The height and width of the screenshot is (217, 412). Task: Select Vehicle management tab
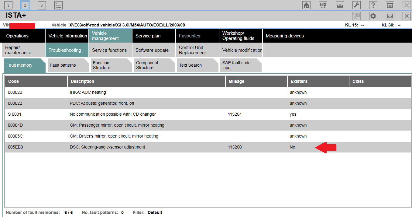click(111, 36)
